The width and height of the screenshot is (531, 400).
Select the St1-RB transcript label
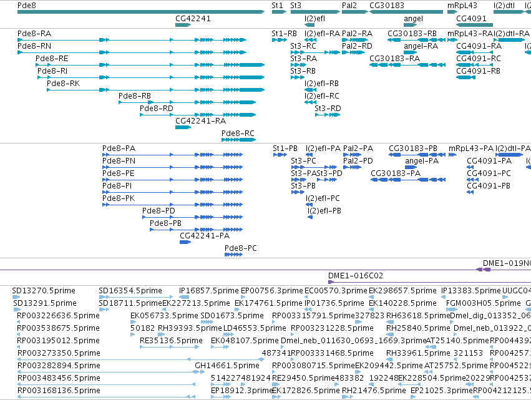click(x=284, y=34)
